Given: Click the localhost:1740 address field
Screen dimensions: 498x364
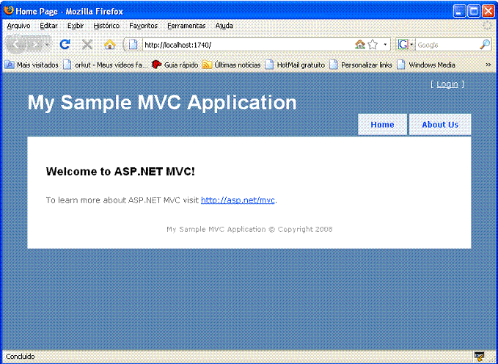Looking at the screenshot, I should pyautogui.click(x=248, y=45).
